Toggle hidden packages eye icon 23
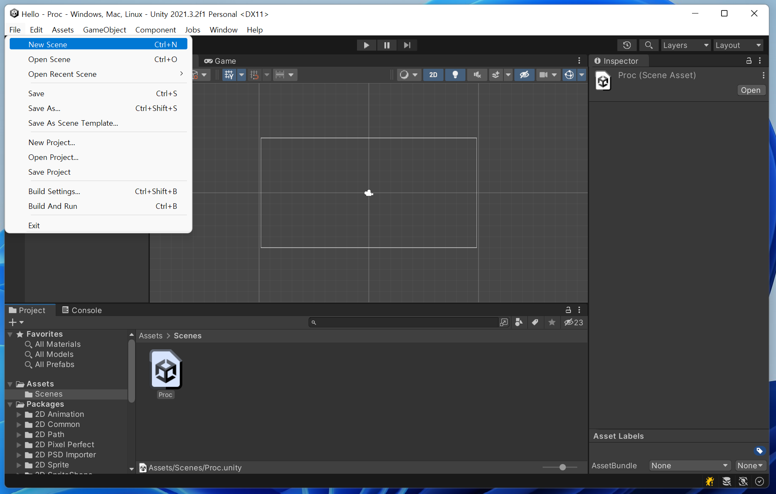 [x=574, y=322]
